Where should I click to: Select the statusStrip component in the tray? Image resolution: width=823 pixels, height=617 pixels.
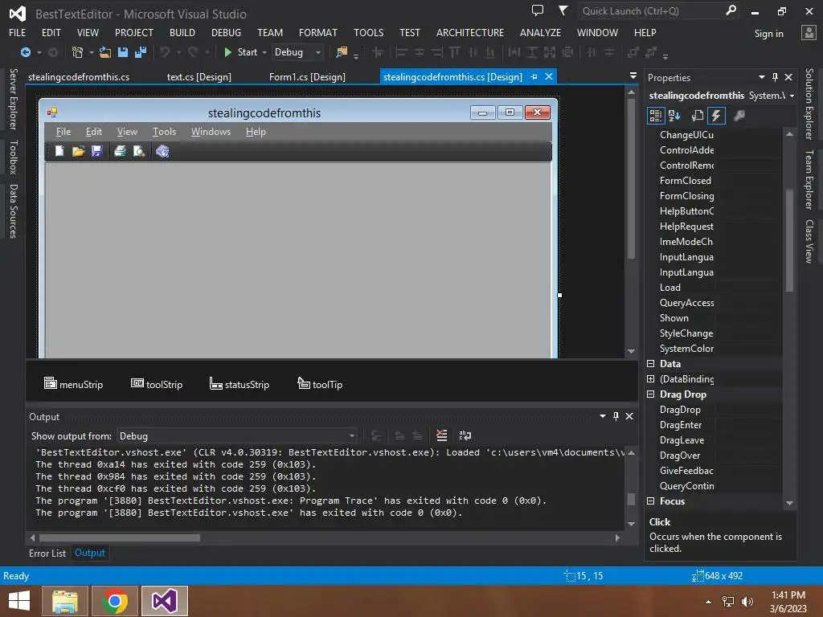click(x=240, y=384)
